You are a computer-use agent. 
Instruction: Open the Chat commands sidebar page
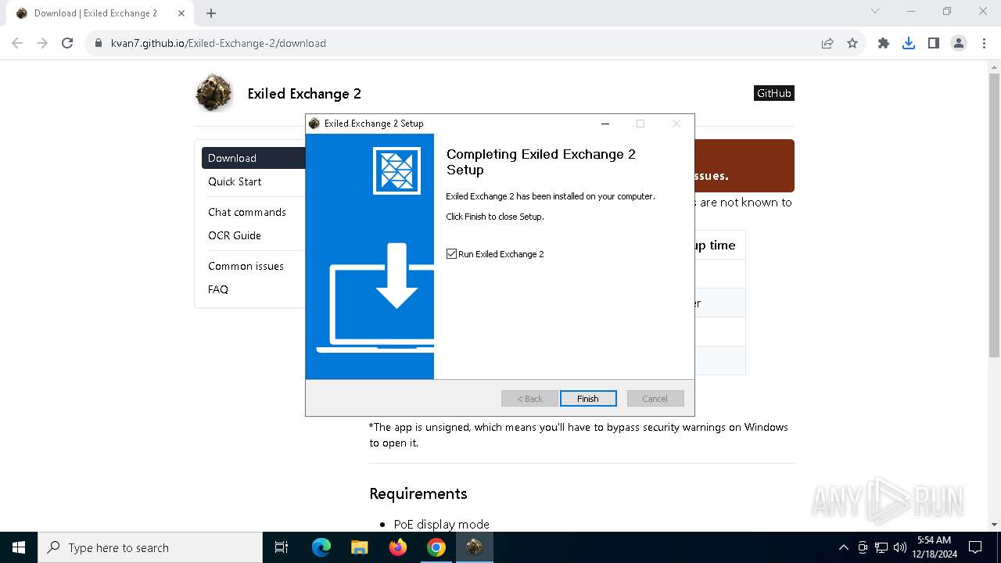pos(247,212)
